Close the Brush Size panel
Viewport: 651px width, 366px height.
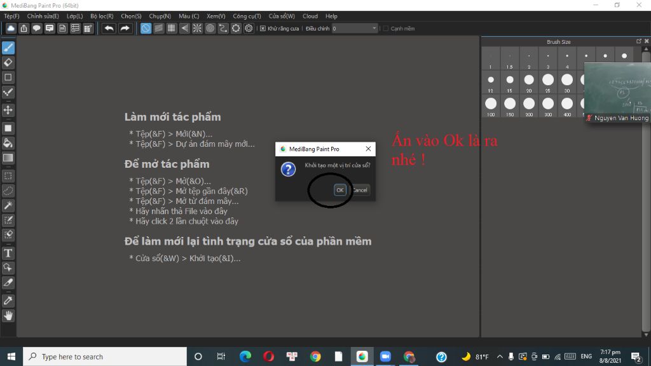tap(647, 41)
